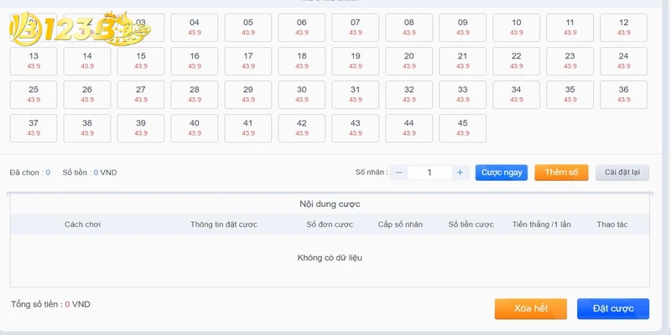671x335 pixels.
Task: Choose the 27 number box
Action: pos(141,95)
